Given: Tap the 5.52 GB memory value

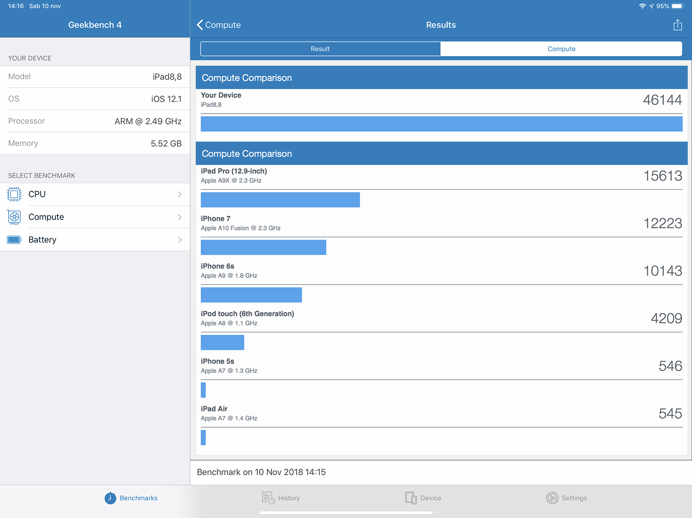Looking at the screenshot, I should (x=166, y=143).
